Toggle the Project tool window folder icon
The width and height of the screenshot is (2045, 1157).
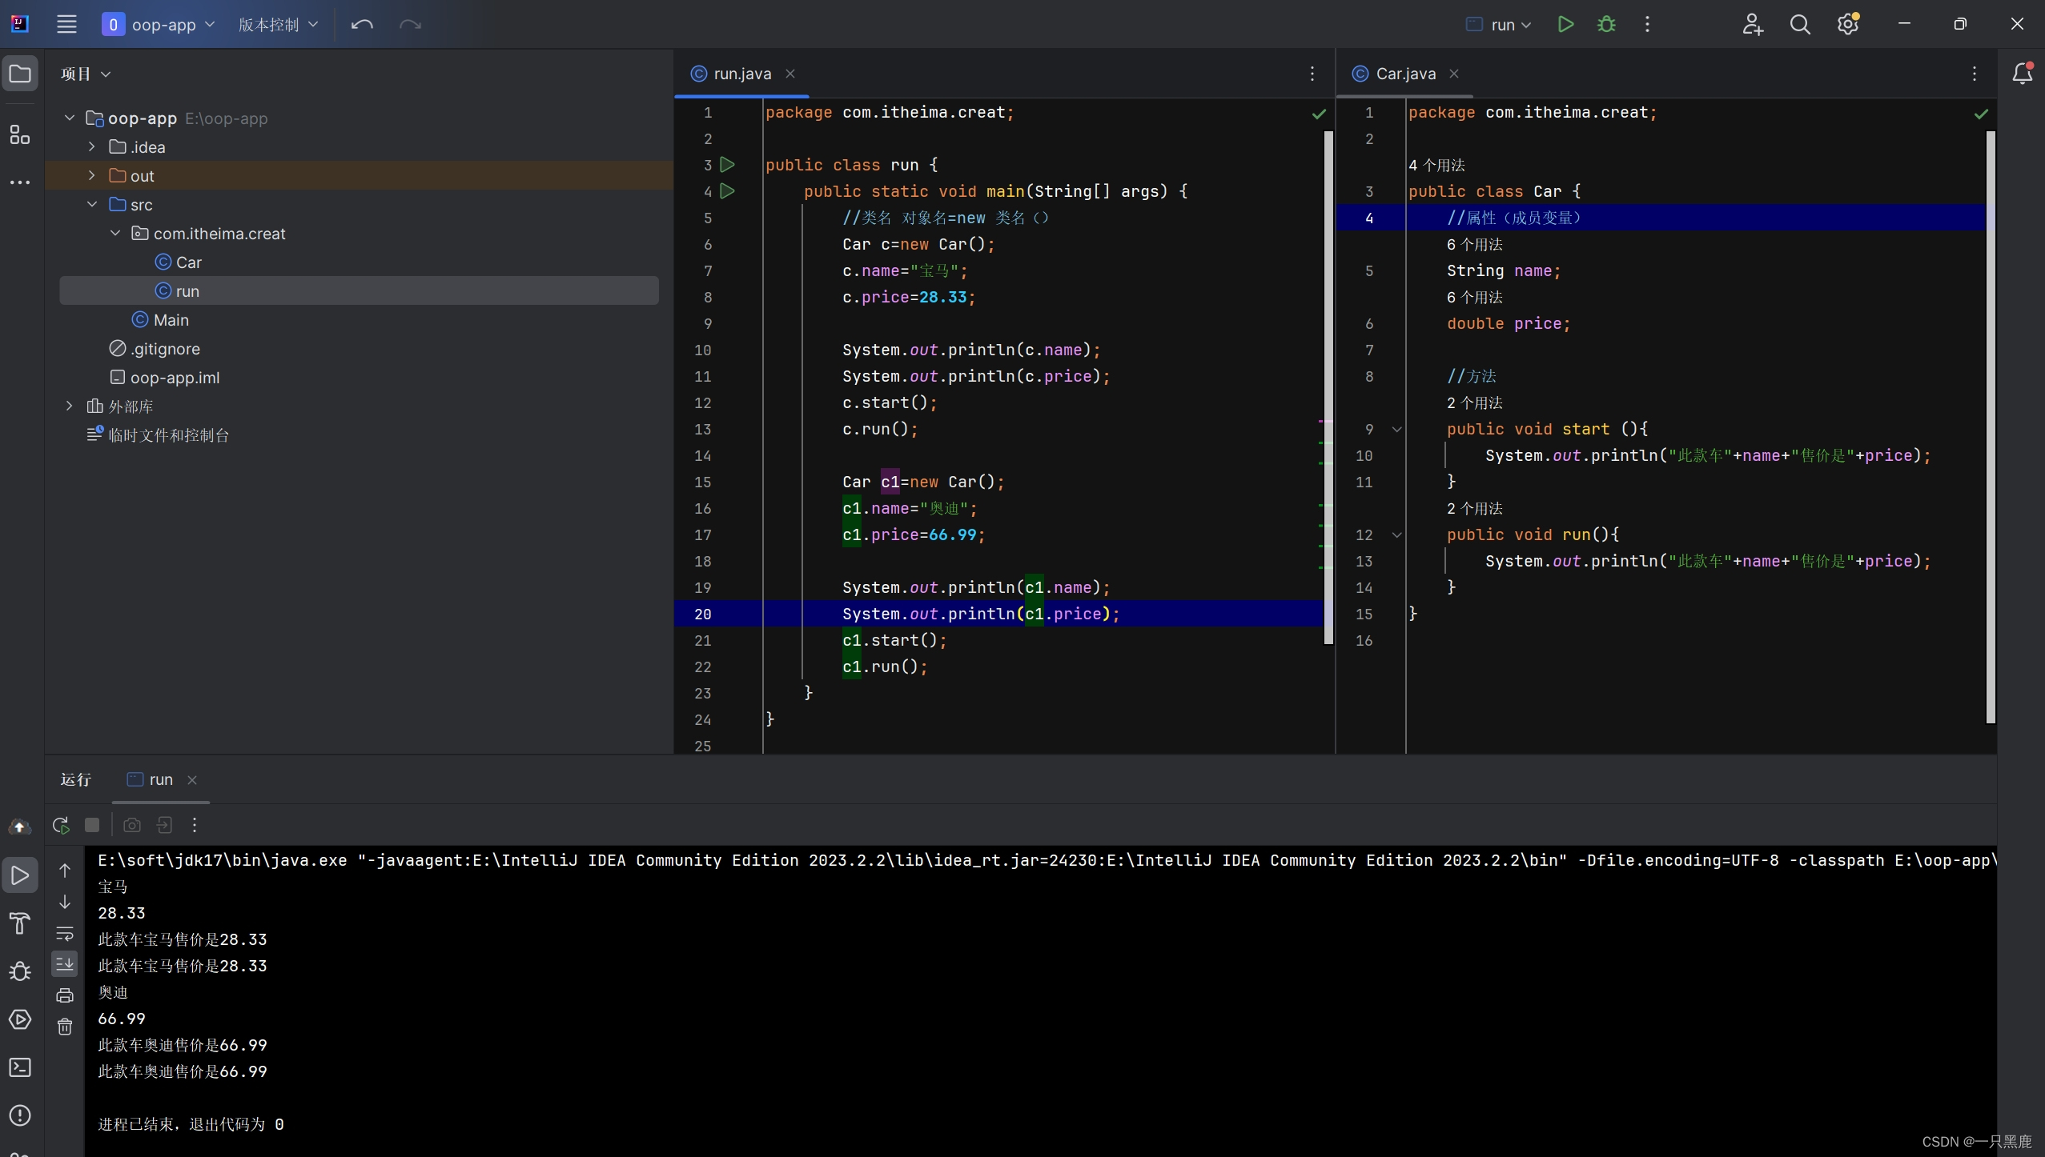(x=20, y=74)
